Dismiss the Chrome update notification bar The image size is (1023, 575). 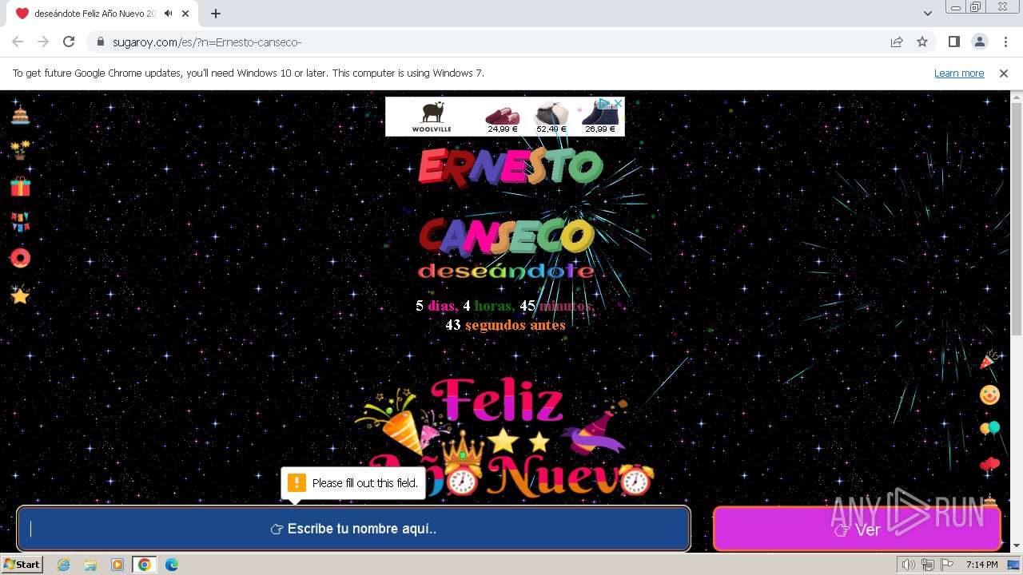[x=1004, y=73]
